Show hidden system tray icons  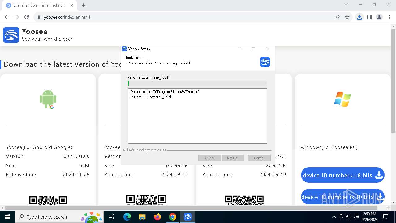coord(334,217)
